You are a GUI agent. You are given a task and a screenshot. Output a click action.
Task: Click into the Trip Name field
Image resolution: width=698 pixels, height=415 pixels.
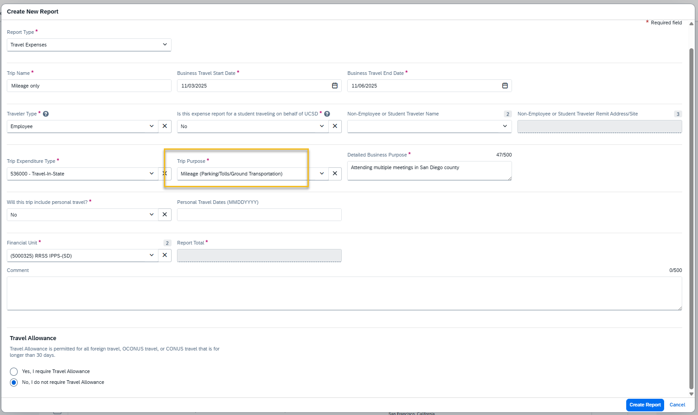tap(89, 86)
